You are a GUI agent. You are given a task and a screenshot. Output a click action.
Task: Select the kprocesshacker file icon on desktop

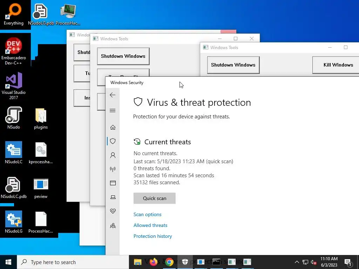(x=41, y=153)
